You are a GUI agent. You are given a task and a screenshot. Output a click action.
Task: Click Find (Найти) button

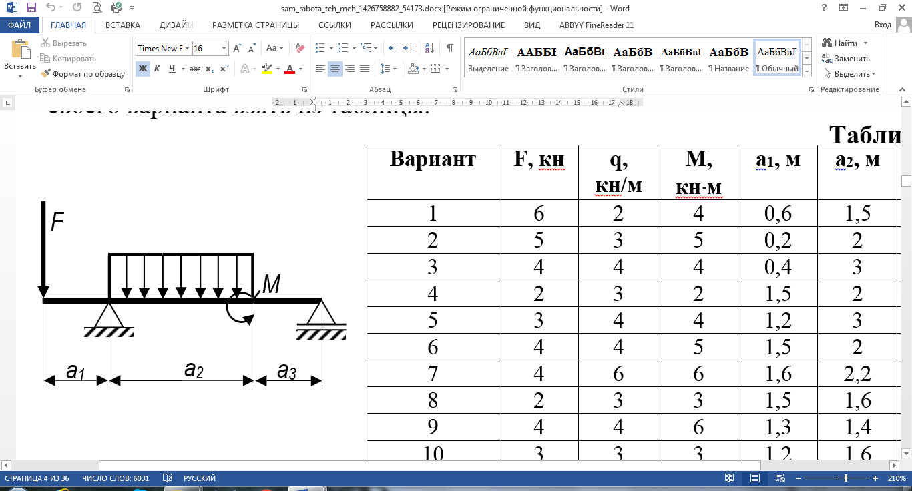coord(840,43)
